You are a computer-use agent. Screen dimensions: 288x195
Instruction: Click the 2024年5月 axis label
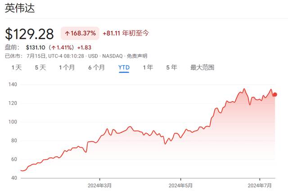(180, 185)
